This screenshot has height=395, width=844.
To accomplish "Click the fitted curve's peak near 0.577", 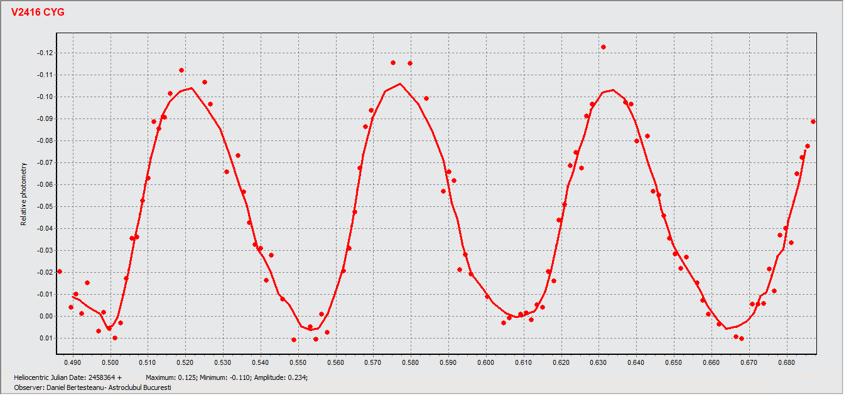I will (x=400, y=83).
